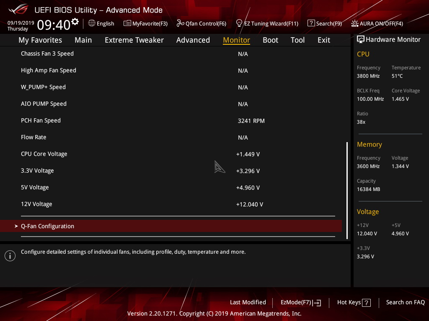Click the EZ Tuning Wizard lightbulb icon

click(239, 23)
